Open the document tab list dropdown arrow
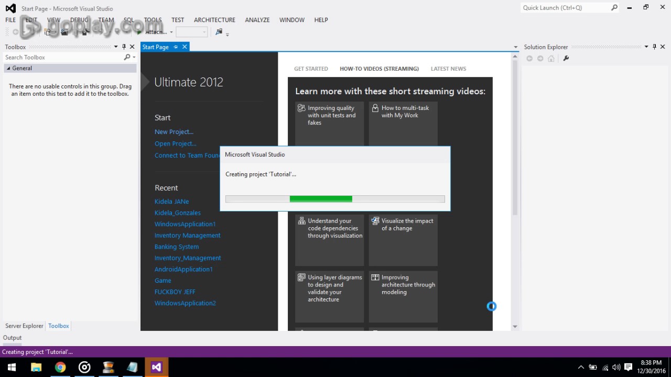The image size is (671, 377). click(x=516, y=47)
